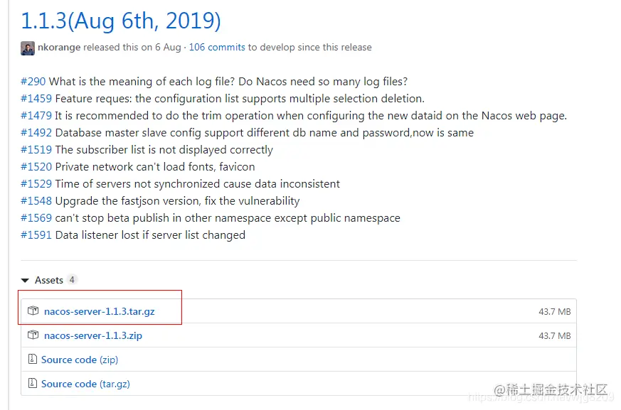
Task: Open issue #1479 link
Action: pyautogui.click(x=36, y=116)
